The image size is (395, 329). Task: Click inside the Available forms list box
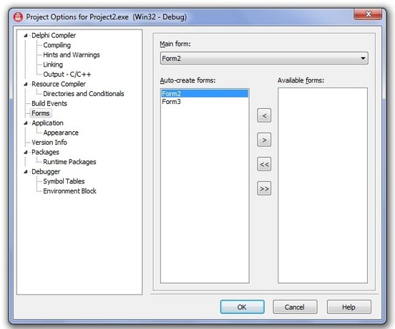point(323,186)
